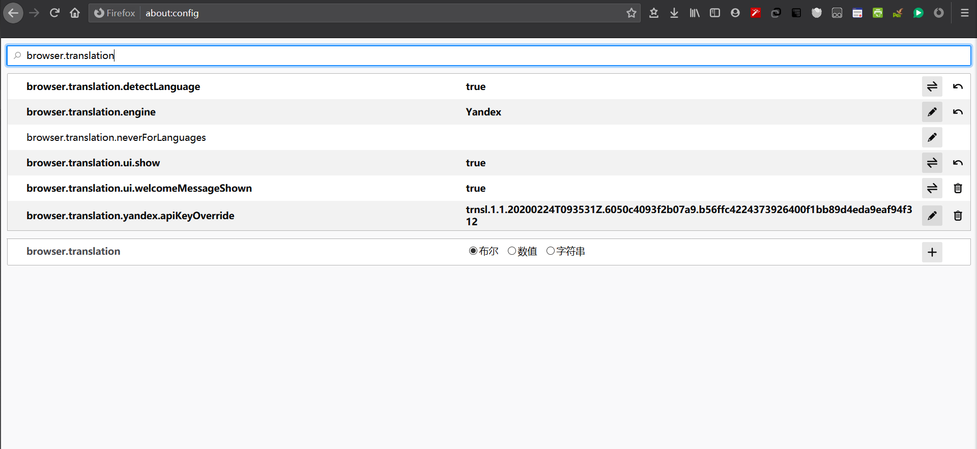Select the 数值 (number) radio button
Viewport: 977px width, 449px height.
(x=512, y=251)
